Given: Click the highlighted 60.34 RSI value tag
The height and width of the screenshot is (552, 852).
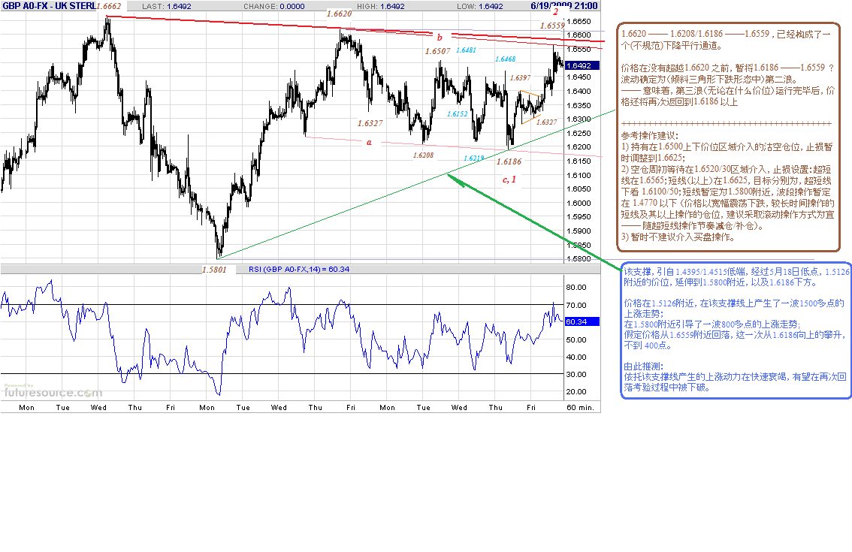Looking at the screenshot, I should tap(582, 322).
